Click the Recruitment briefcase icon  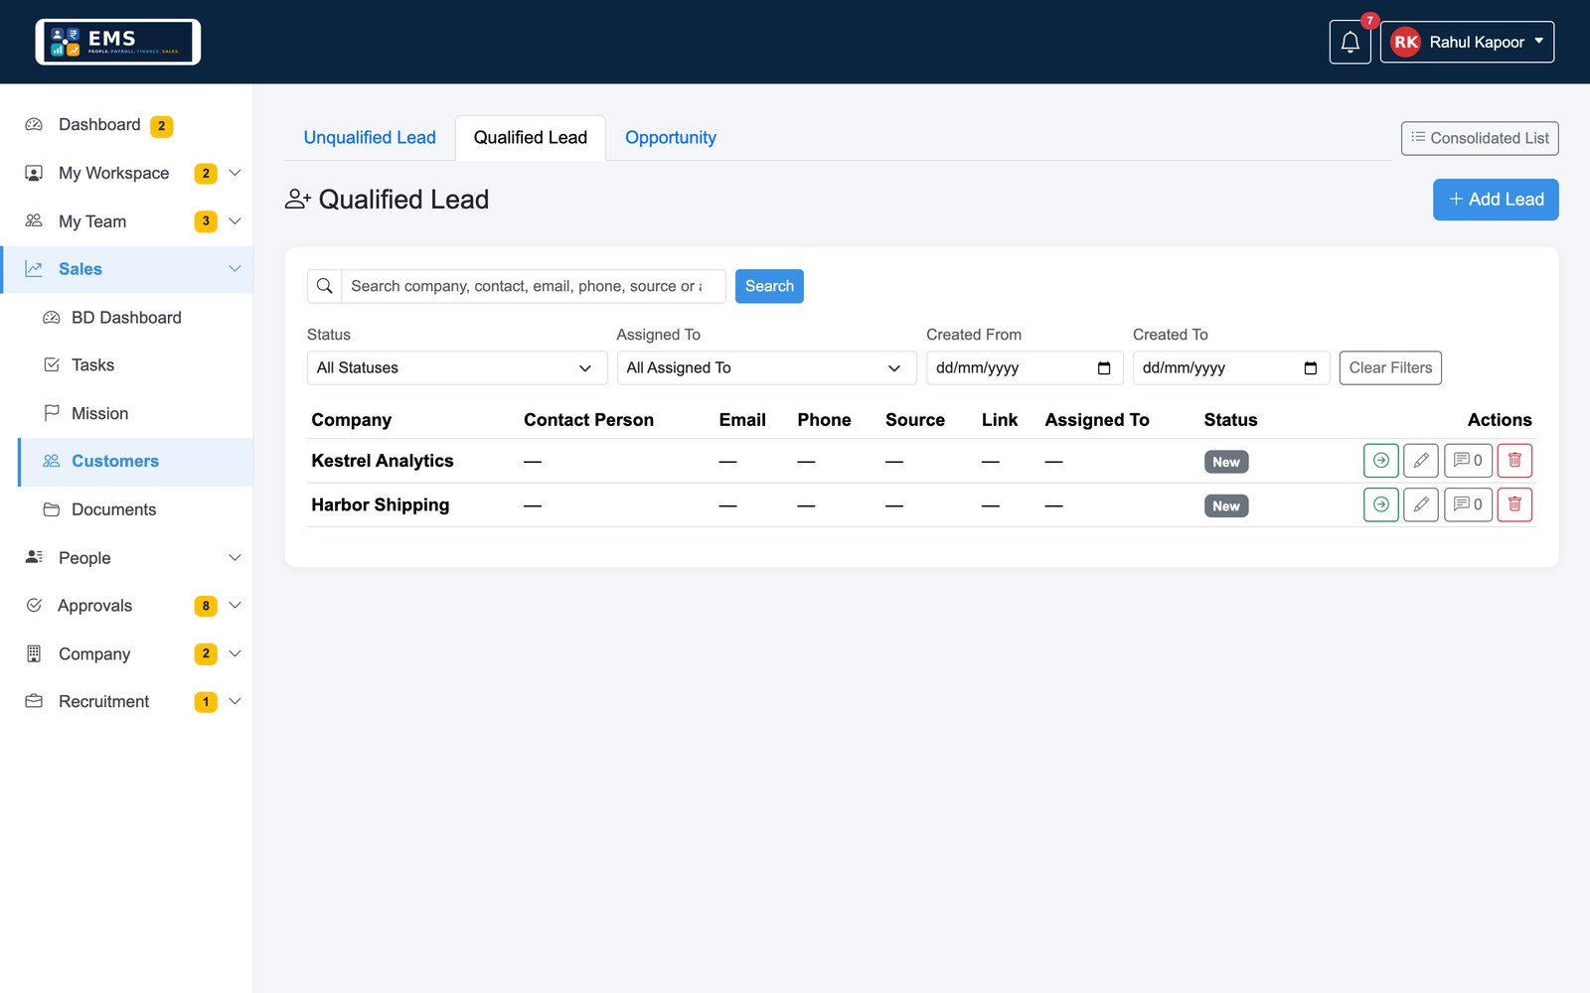click(34, 701)
